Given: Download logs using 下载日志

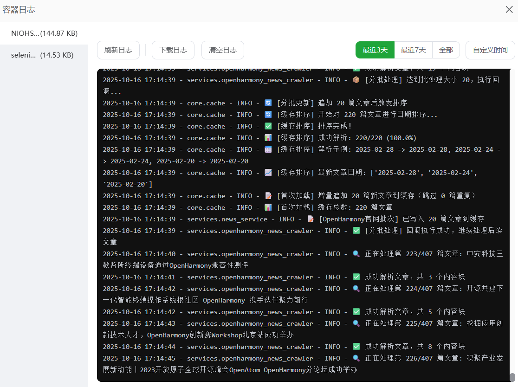Looking at the screenshot, I should point(173,50).
